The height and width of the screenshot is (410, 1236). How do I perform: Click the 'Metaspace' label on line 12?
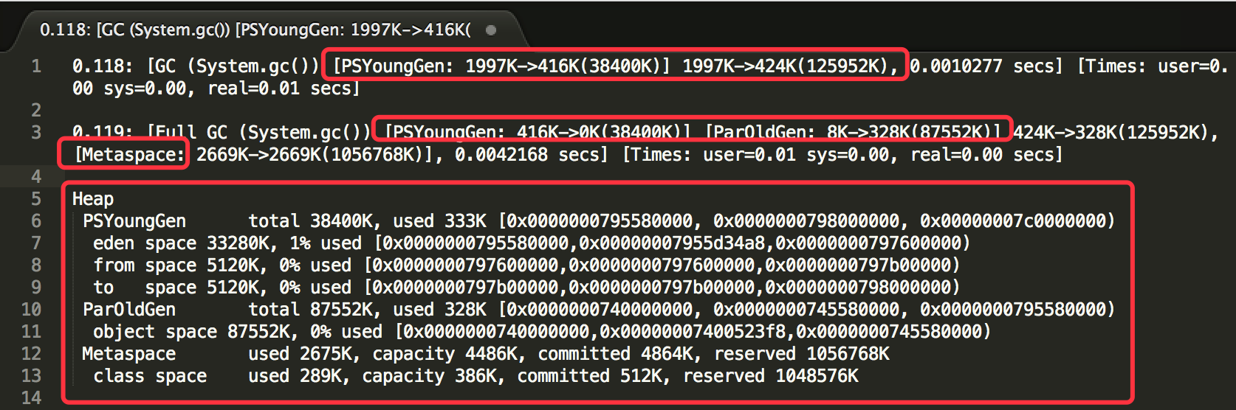(x=129, y=354)
